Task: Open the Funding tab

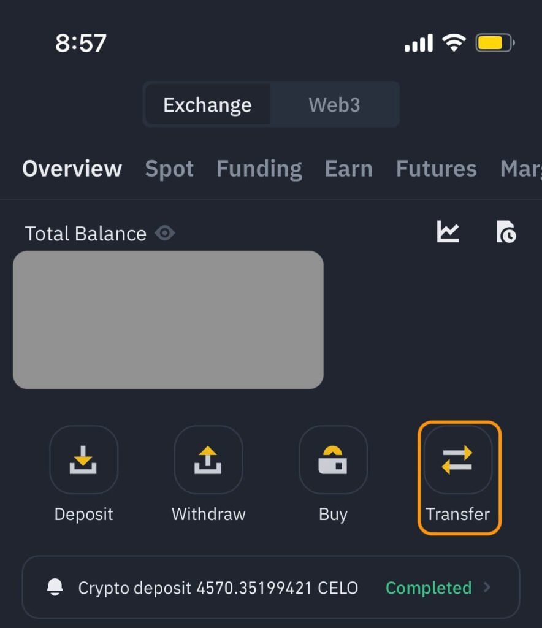Action: pyautogui.click(x=259, y=169)
